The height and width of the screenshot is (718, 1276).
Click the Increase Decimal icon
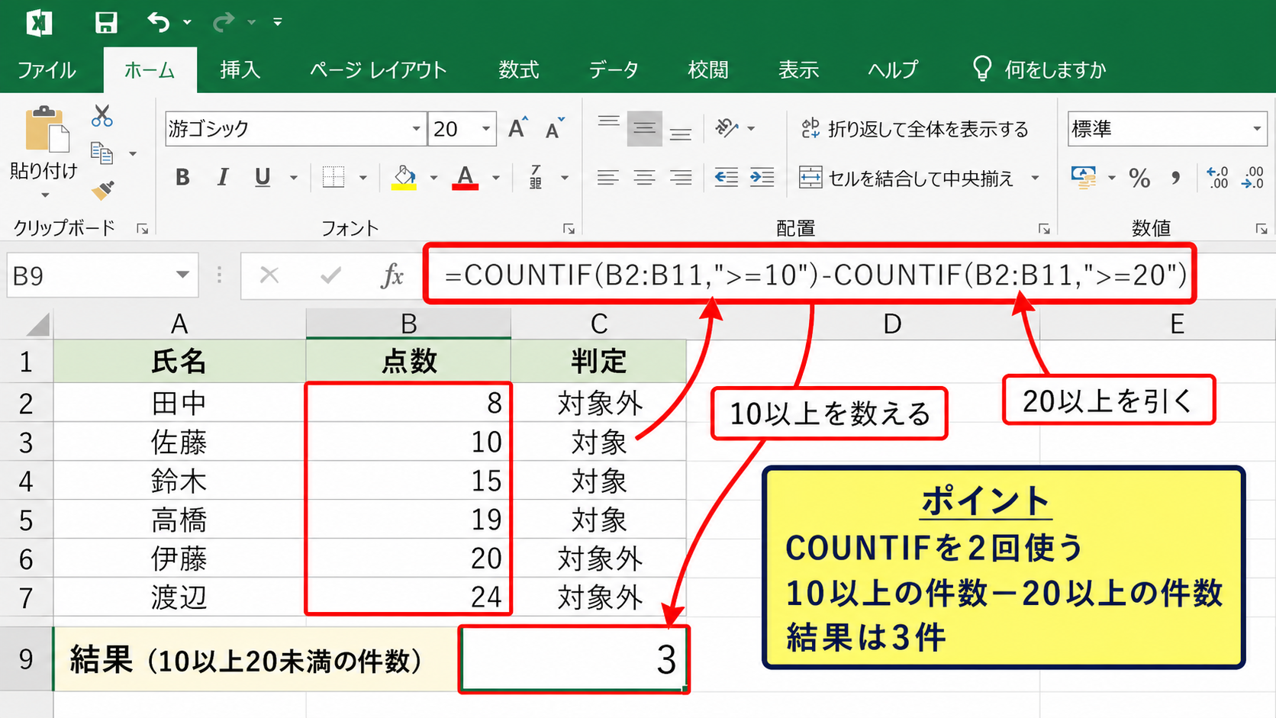click(1217, 178)
